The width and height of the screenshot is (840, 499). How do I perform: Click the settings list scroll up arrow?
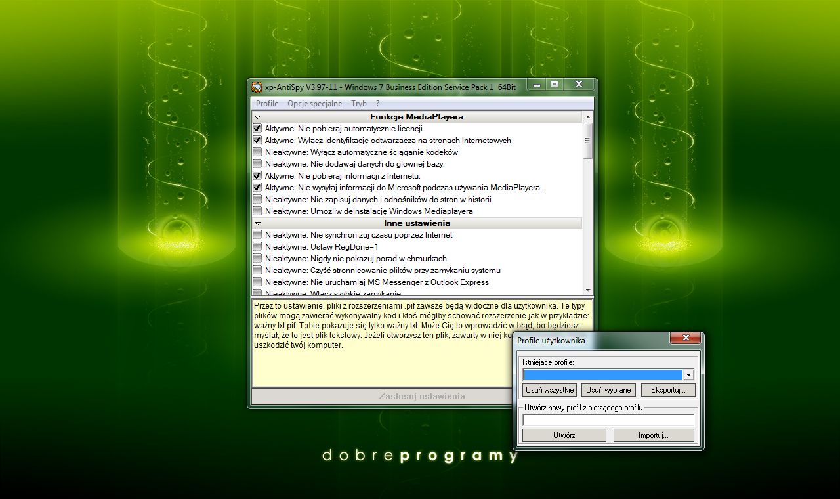pos(588,117)
